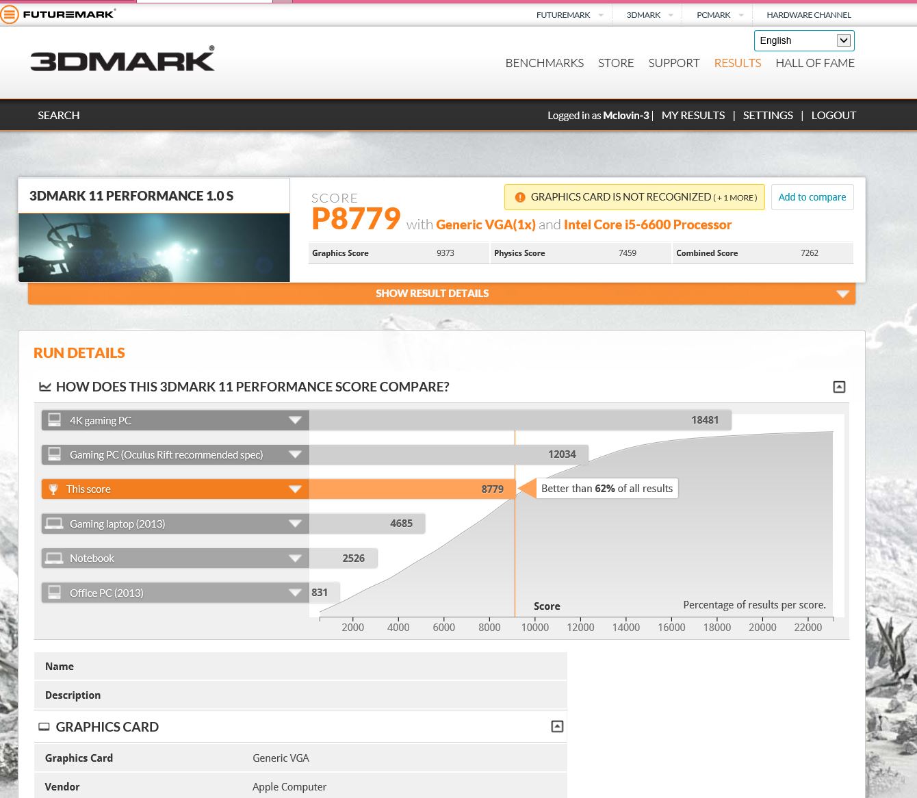
Task: Click the Generic VGA graphics card value
Action: click(x=281, y=758)
